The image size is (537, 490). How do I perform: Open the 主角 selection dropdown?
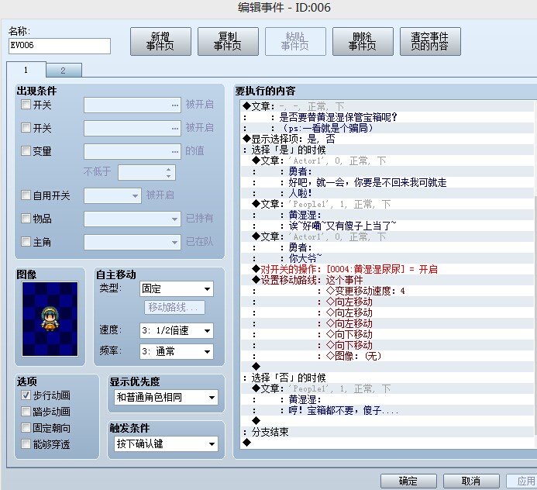click(x=133, y=242)
